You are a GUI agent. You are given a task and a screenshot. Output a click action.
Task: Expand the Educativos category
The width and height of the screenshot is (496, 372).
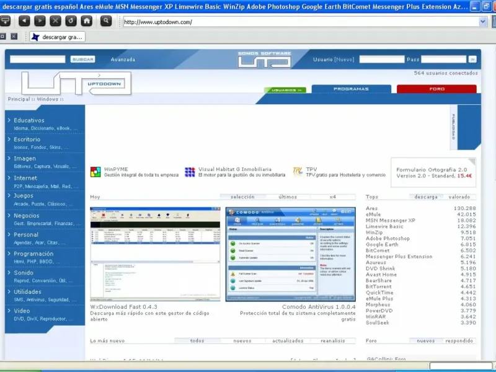(29, 120)
